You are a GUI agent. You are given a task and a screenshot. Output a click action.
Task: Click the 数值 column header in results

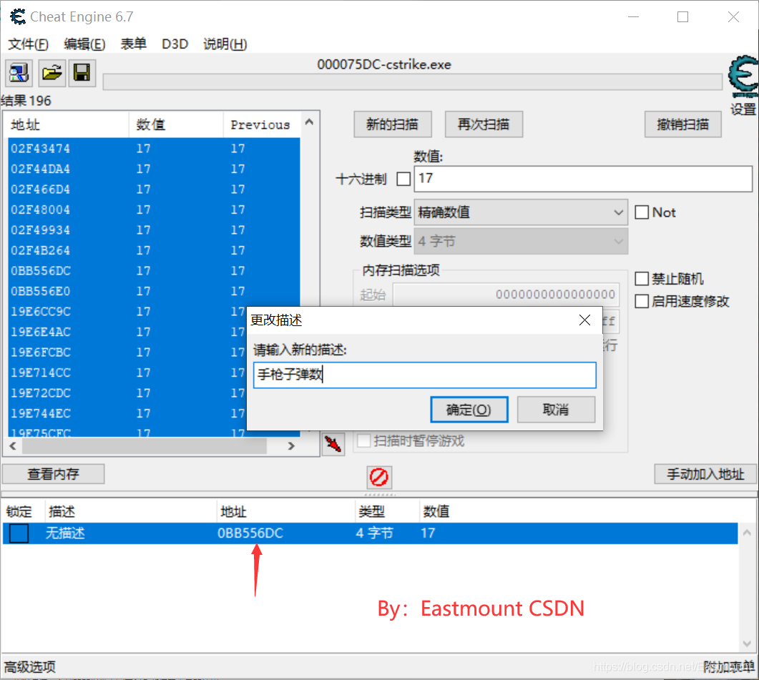coord(176,124)
